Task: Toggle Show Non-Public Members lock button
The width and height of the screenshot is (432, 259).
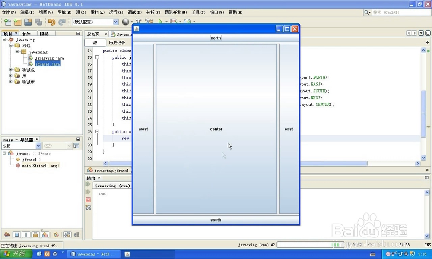Action: (35, 235)
